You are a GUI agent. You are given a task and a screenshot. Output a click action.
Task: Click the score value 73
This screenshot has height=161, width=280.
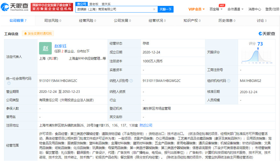(260, 44)
